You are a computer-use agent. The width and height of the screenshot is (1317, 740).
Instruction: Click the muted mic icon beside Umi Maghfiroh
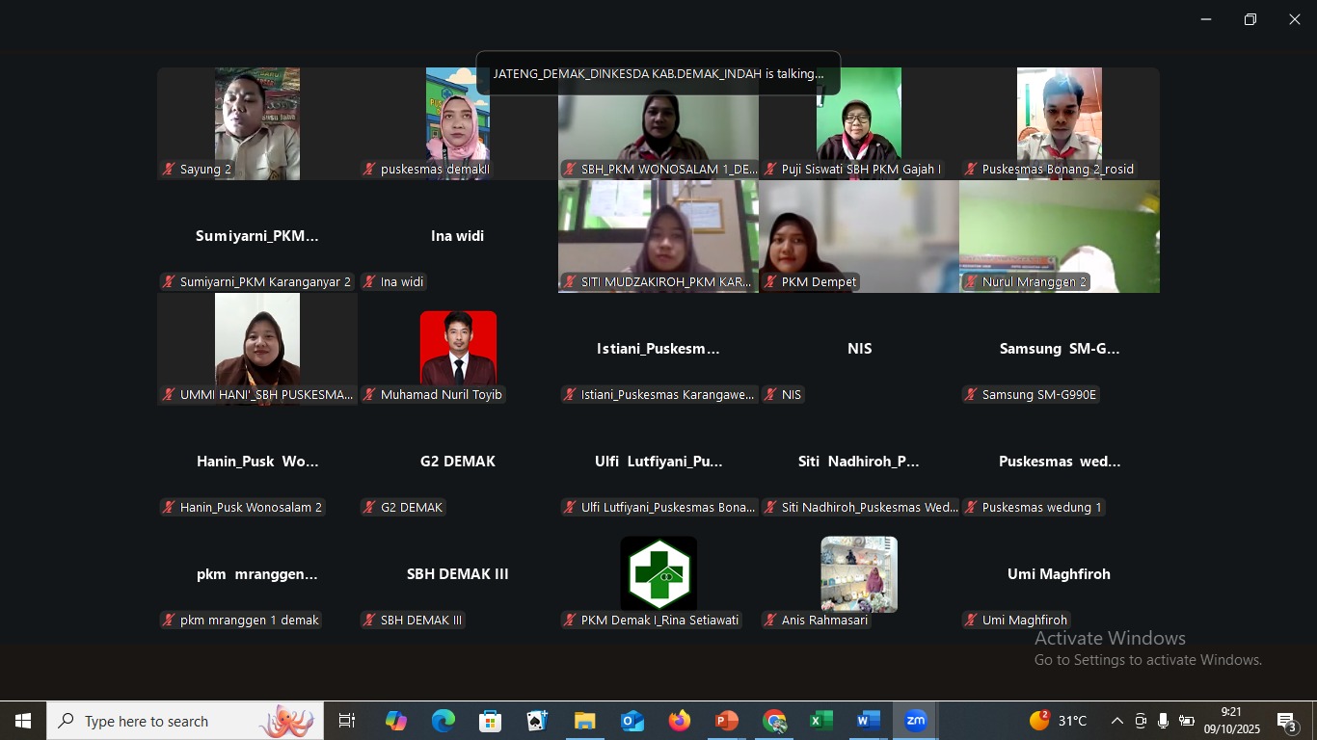pyautogui.click(x=971, y=621)
